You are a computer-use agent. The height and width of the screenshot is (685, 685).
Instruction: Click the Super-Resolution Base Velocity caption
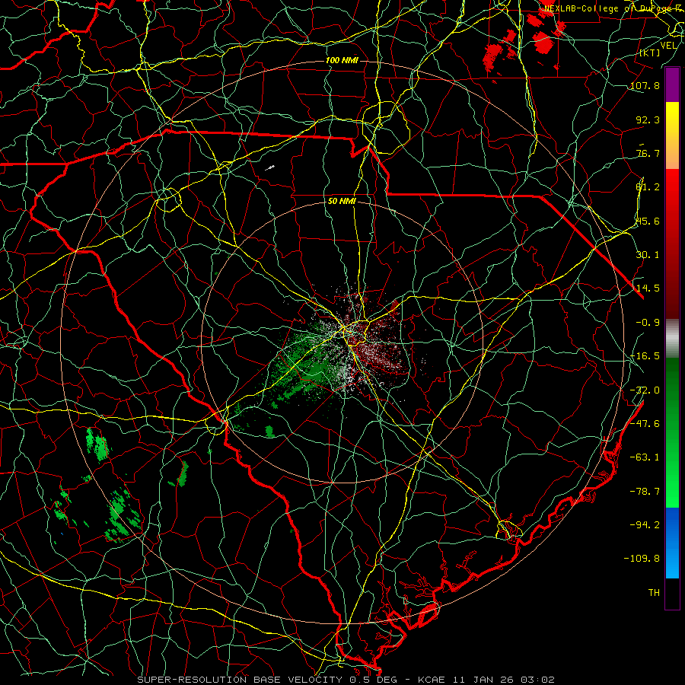[346, 680]
